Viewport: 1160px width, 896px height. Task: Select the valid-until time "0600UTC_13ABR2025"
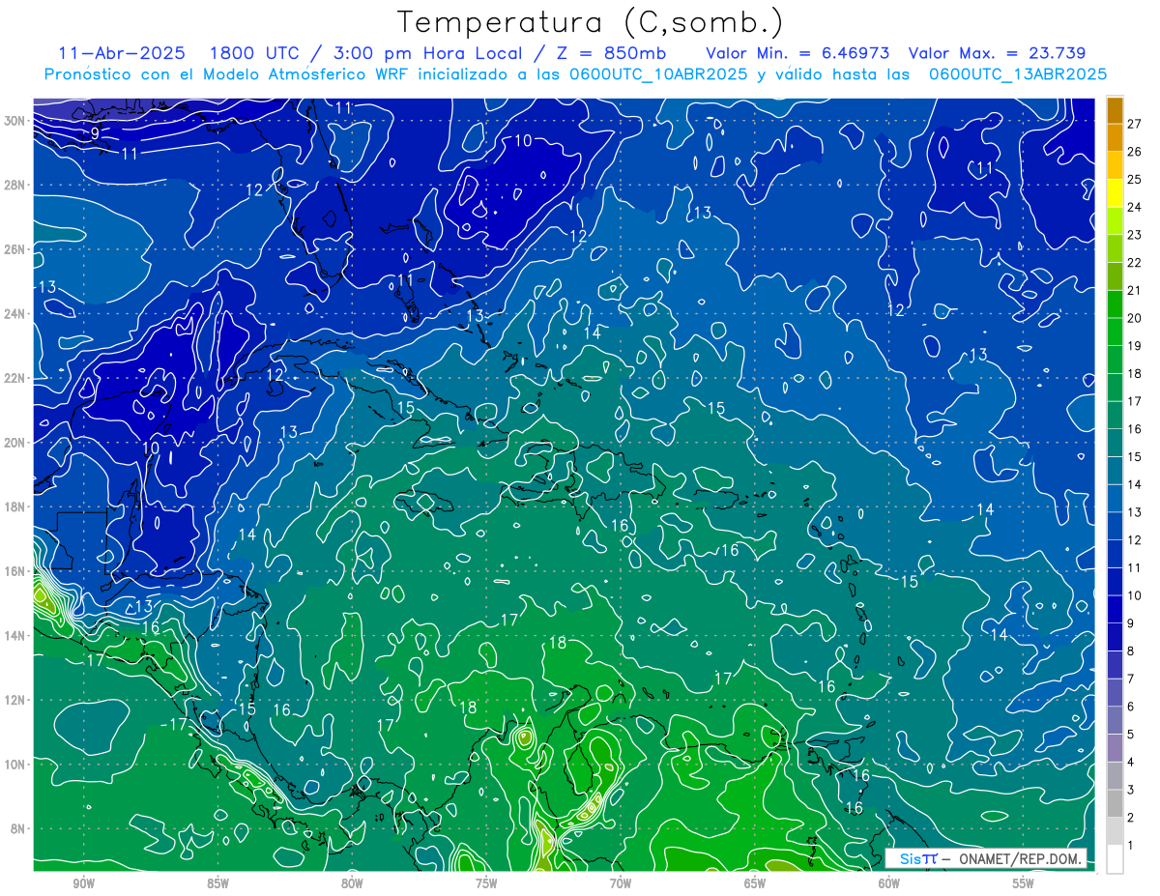1018,74
